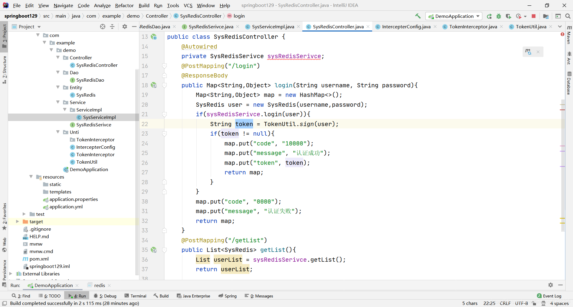Run DemoApplication with Coverage icon
573x307 pixels.
pyautogui.click(x=509, y=16)
